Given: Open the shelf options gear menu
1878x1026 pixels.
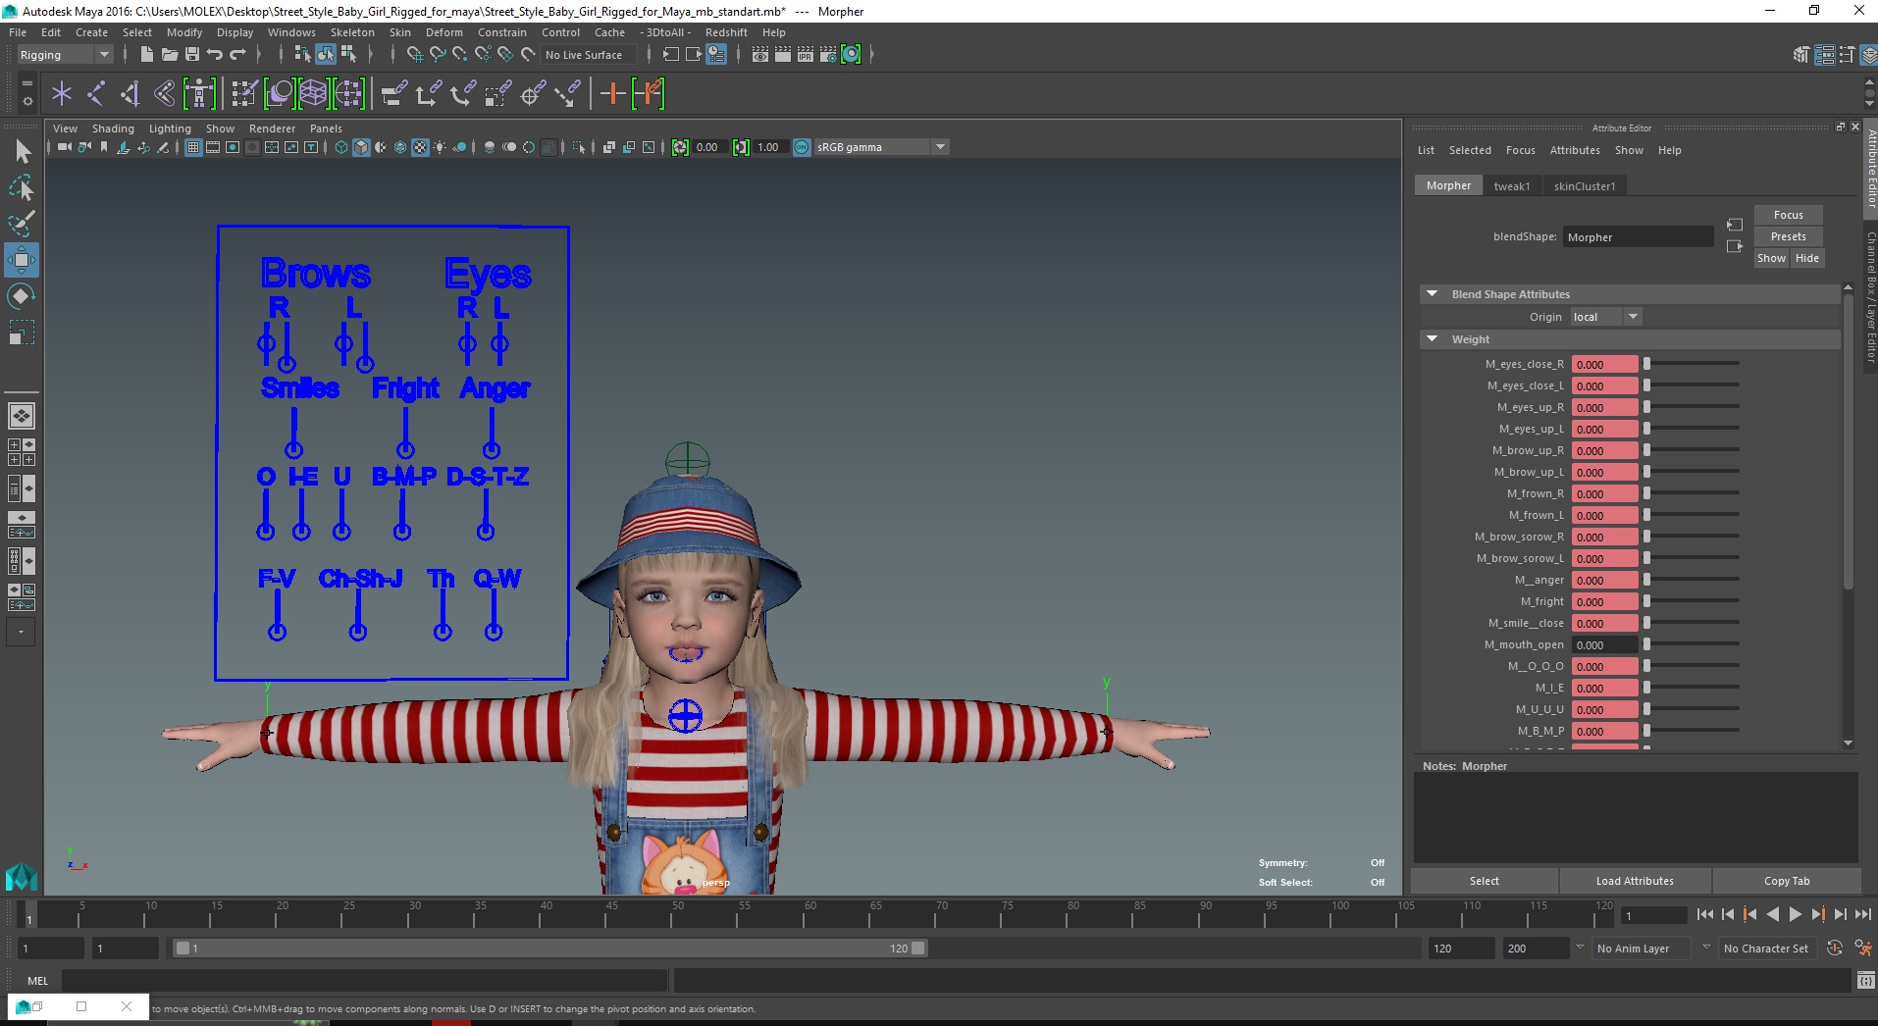Looking at the screenshot, I should [x=27, y=101].
